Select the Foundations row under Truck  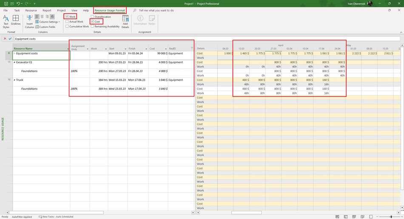coord(29,88)
